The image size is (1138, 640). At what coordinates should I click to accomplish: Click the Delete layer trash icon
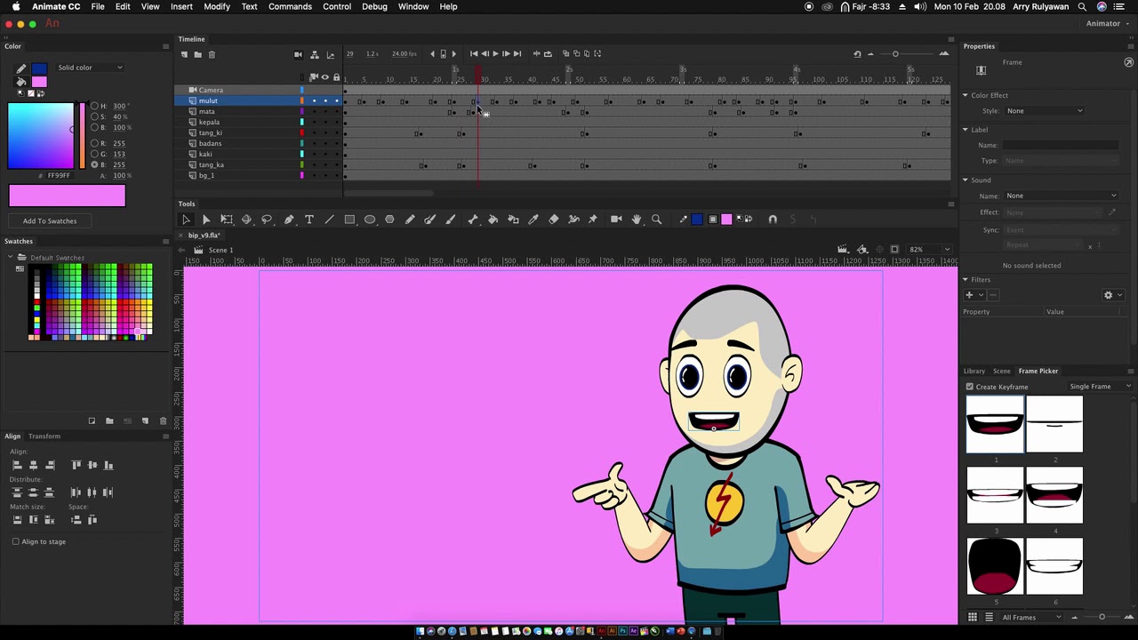[x=212, y=54]
